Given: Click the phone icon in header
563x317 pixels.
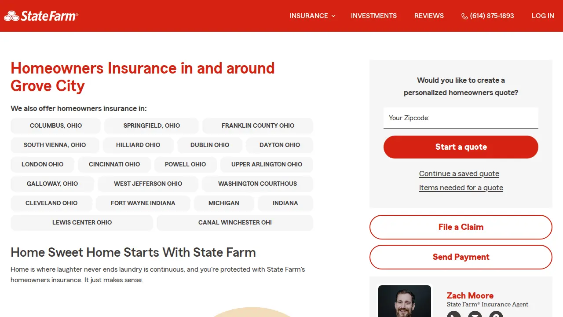Looking at the screenshot, I should pos(464,16).
